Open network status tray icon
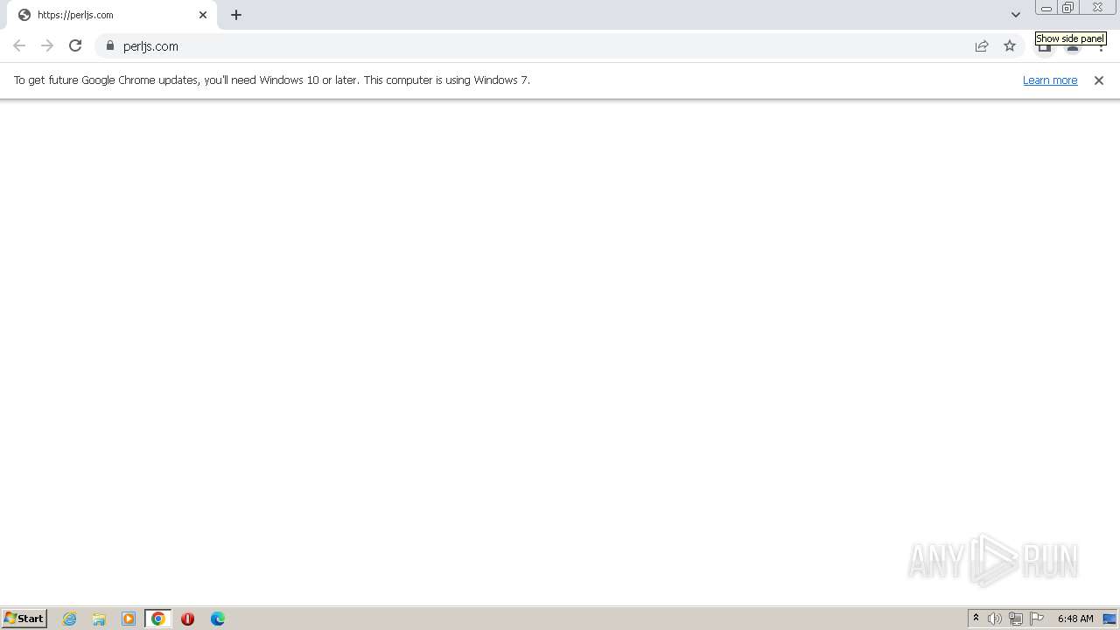Image resolution: width=1120 pixels, height=630 pixels. (x=1016, y=619)
